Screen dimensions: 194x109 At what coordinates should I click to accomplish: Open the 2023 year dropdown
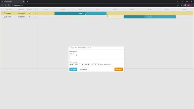(x=87, y=64)
